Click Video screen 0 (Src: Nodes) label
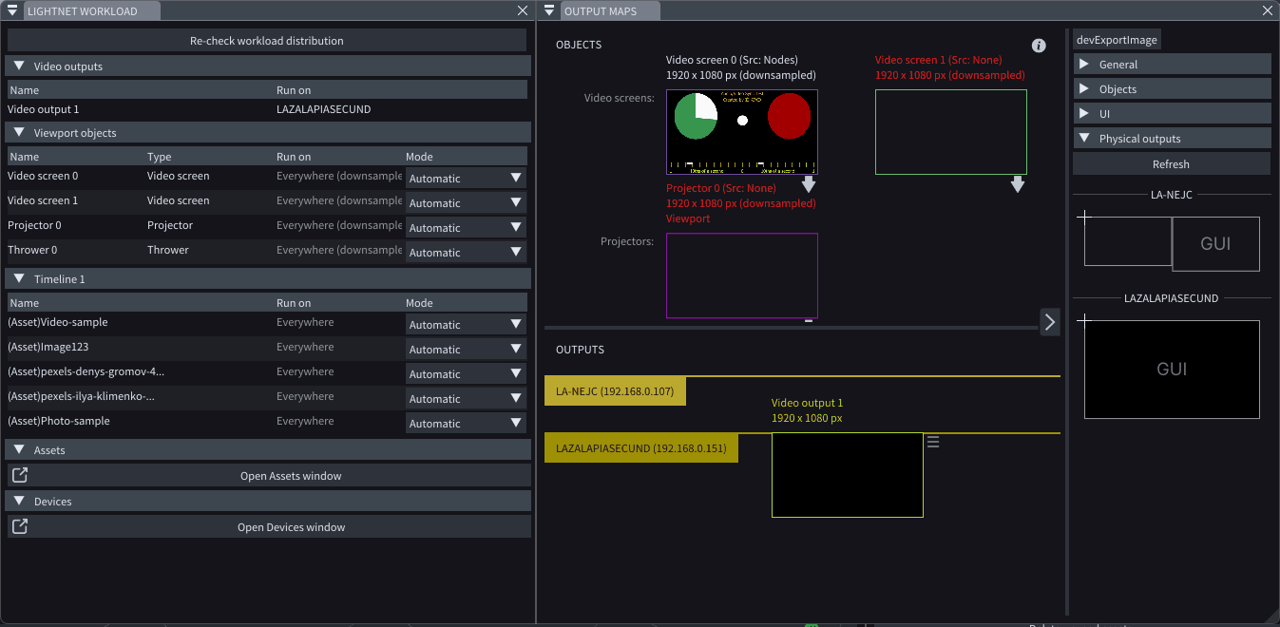 pos(733,60)
